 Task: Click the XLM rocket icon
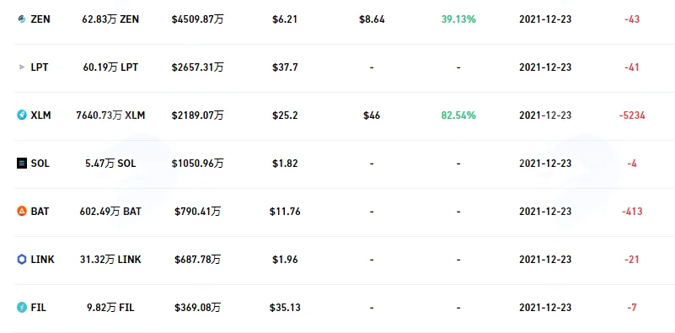coord(22,115)
